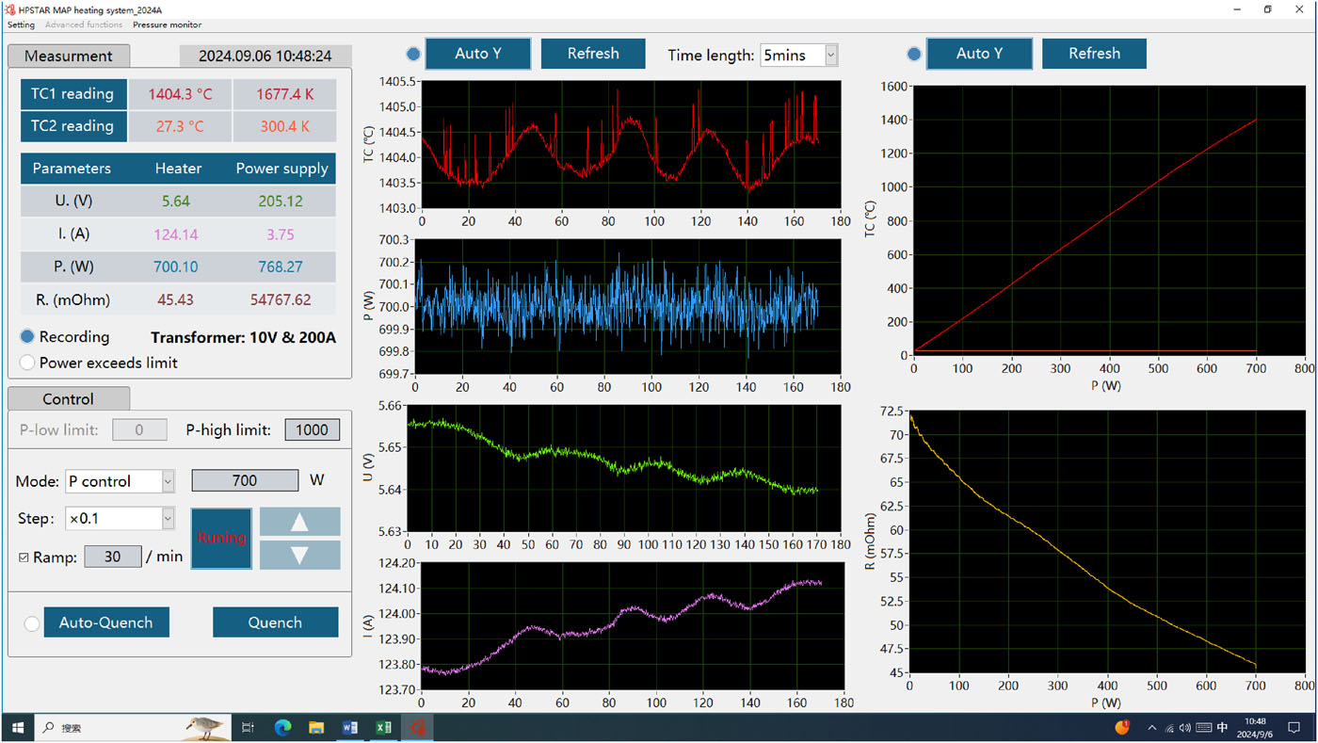Open the Pressure monitor menu

click(x=167, y=24)
